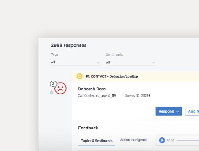Viewport: 199px width, 151px height.
Task: Select the cc_agent_119 call center value
Action: point(106,96)
